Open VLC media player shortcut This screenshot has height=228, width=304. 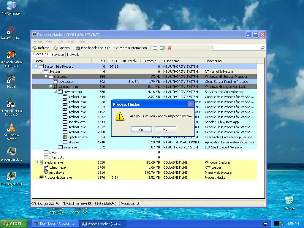tap(11, 132)
